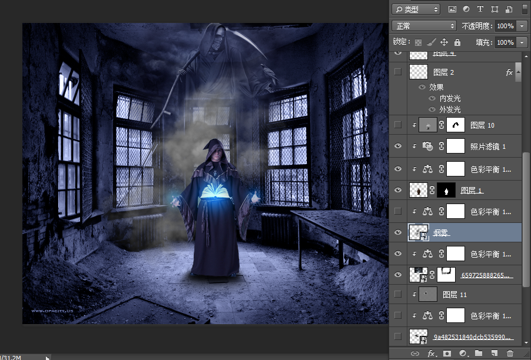This screenshot has height=360, width=531.
Task: Toggle visibility of 图层 1 layer
Action: (x=398, y=190)
